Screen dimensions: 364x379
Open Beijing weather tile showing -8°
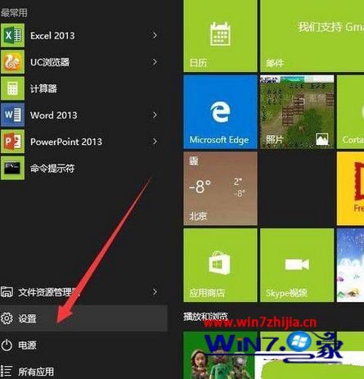(x=220, y=188)
